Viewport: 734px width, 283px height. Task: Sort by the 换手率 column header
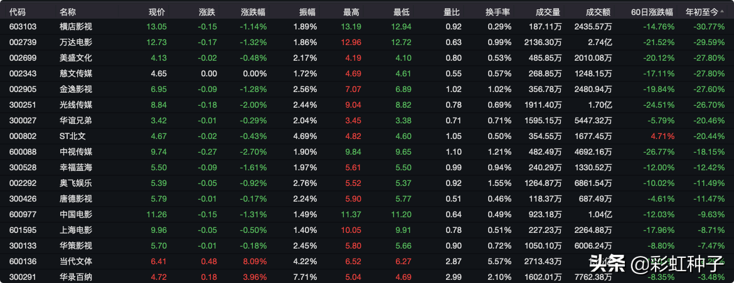(x=498, y=13)
